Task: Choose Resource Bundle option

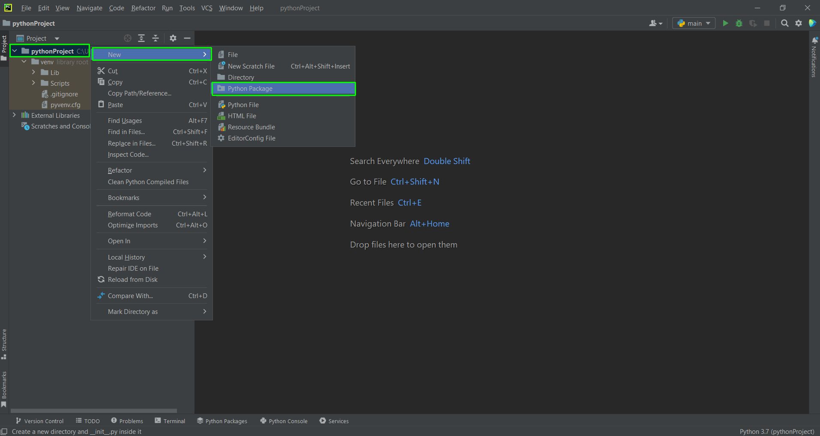Action: [283, 127]
